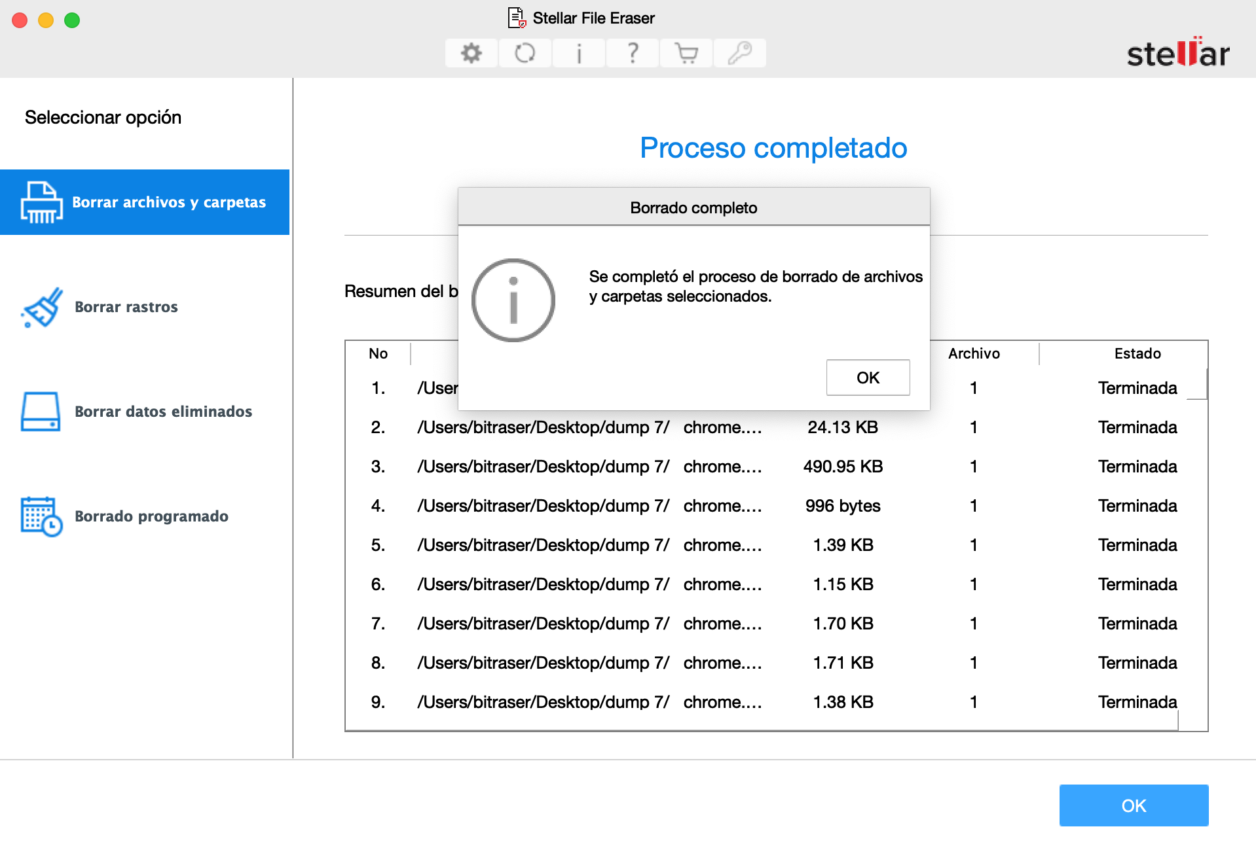
Task: Open settings gear in toolbar
Action: [471, 53]
